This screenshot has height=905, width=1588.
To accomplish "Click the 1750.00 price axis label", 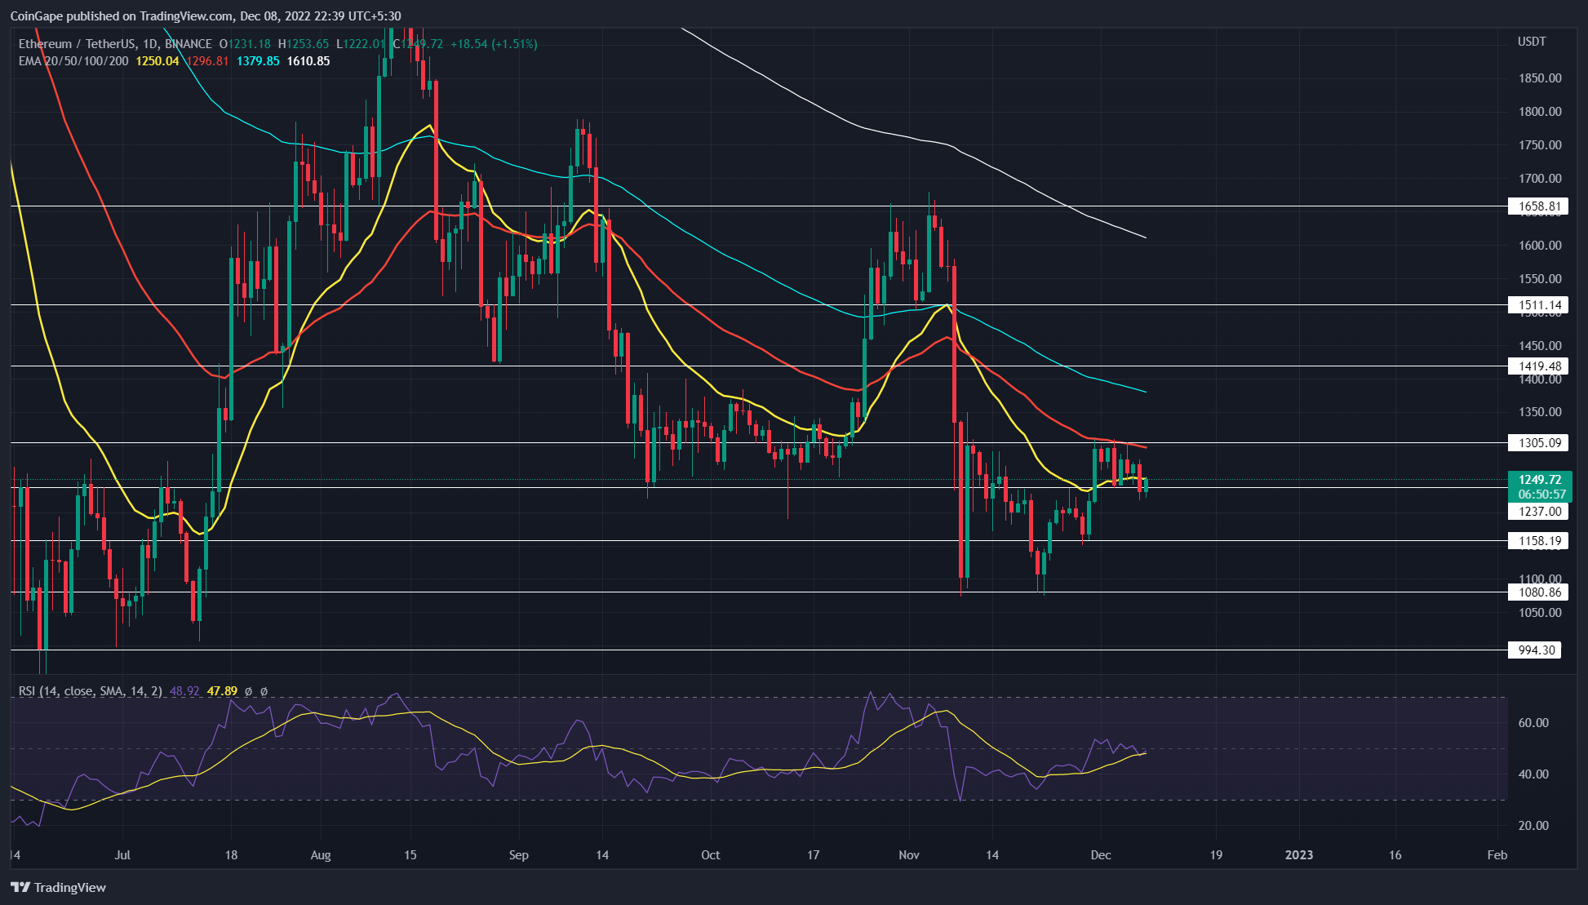I will (1540, 145).
